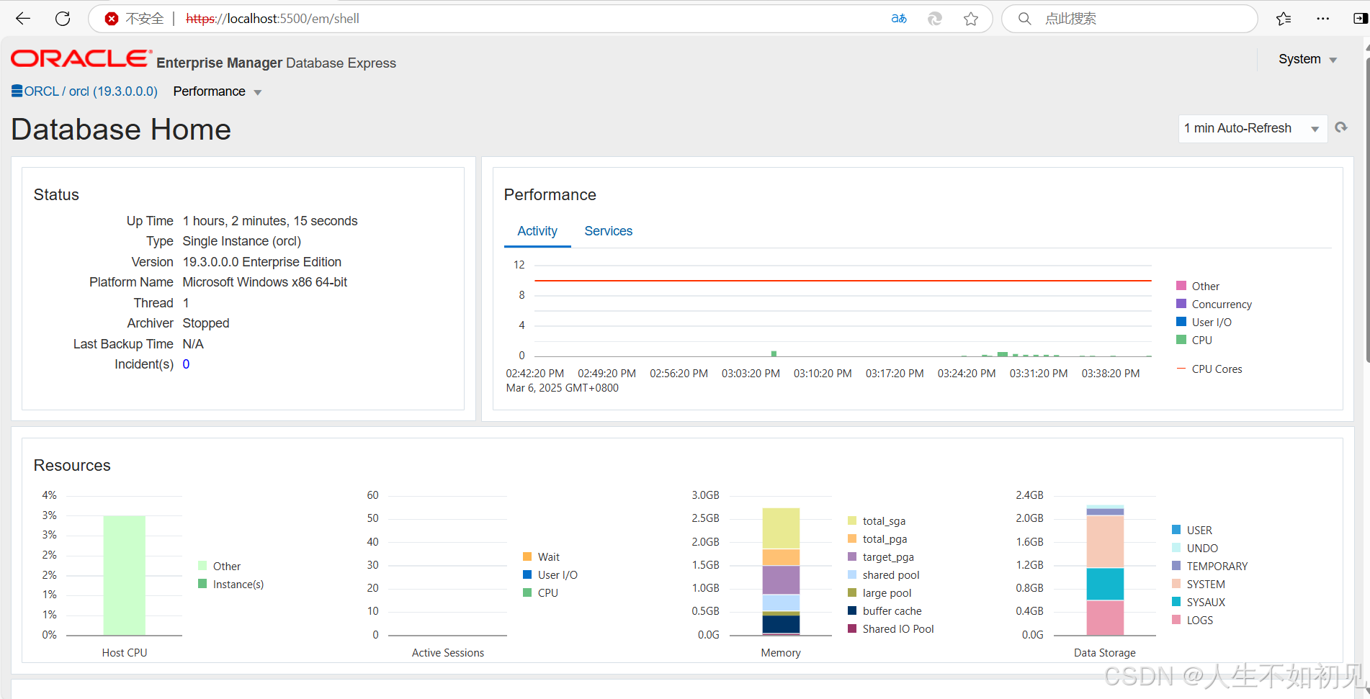The image size is (1370, 699).
Task: Click the Wait legend swatch
Action: (x=527, y=556)
